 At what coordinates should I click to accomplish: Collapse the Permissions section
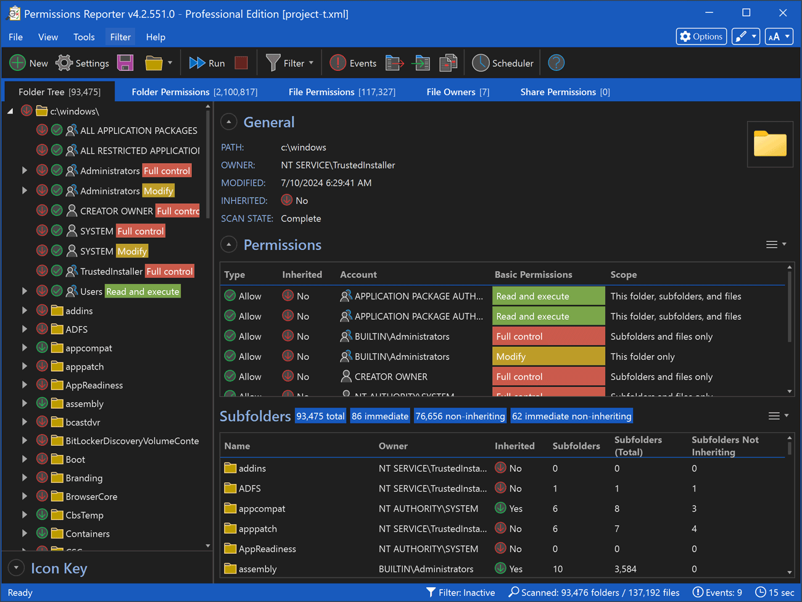229,245
